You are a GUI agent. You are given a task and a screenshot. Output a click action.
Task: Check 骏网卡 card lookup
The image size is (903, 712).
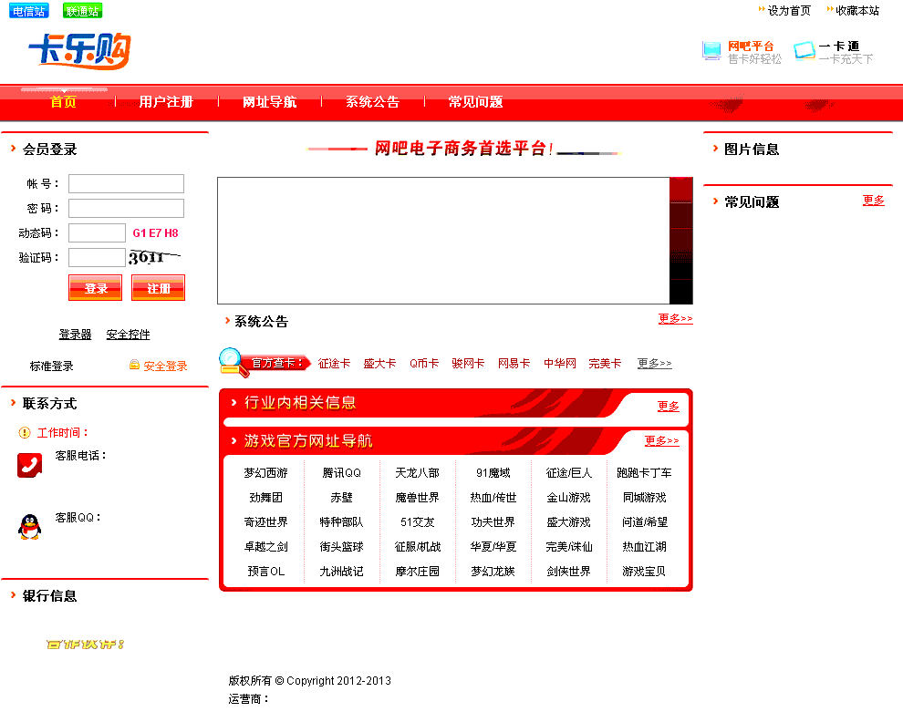tap(468, 363)
